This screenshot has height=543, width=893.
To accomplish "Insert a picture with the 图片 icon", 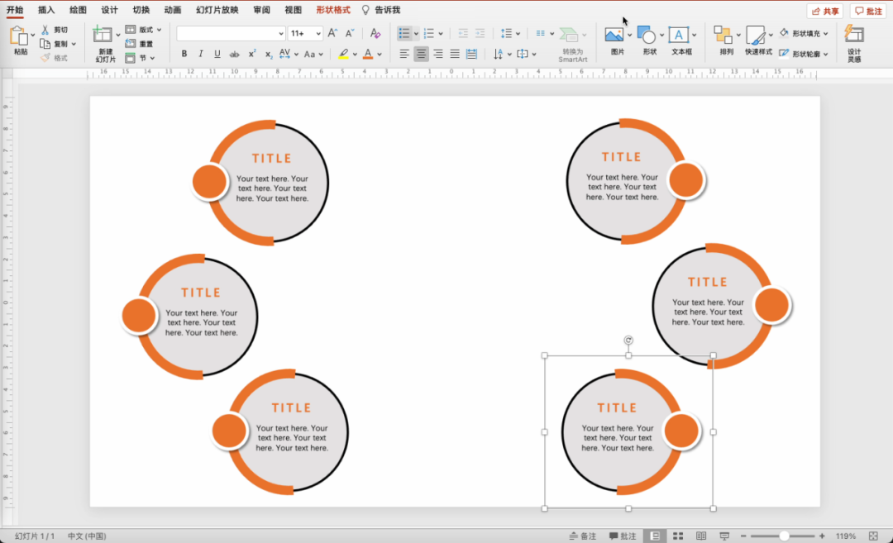I will pyautogui.click(x=614, y=35).
